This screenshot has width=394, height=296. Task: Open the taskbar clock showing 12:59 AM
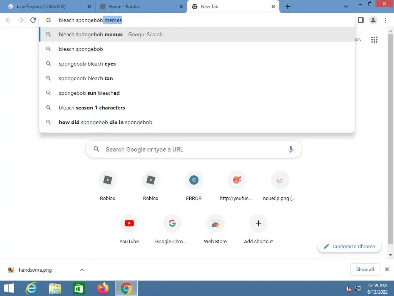click(x=377, y=289)
